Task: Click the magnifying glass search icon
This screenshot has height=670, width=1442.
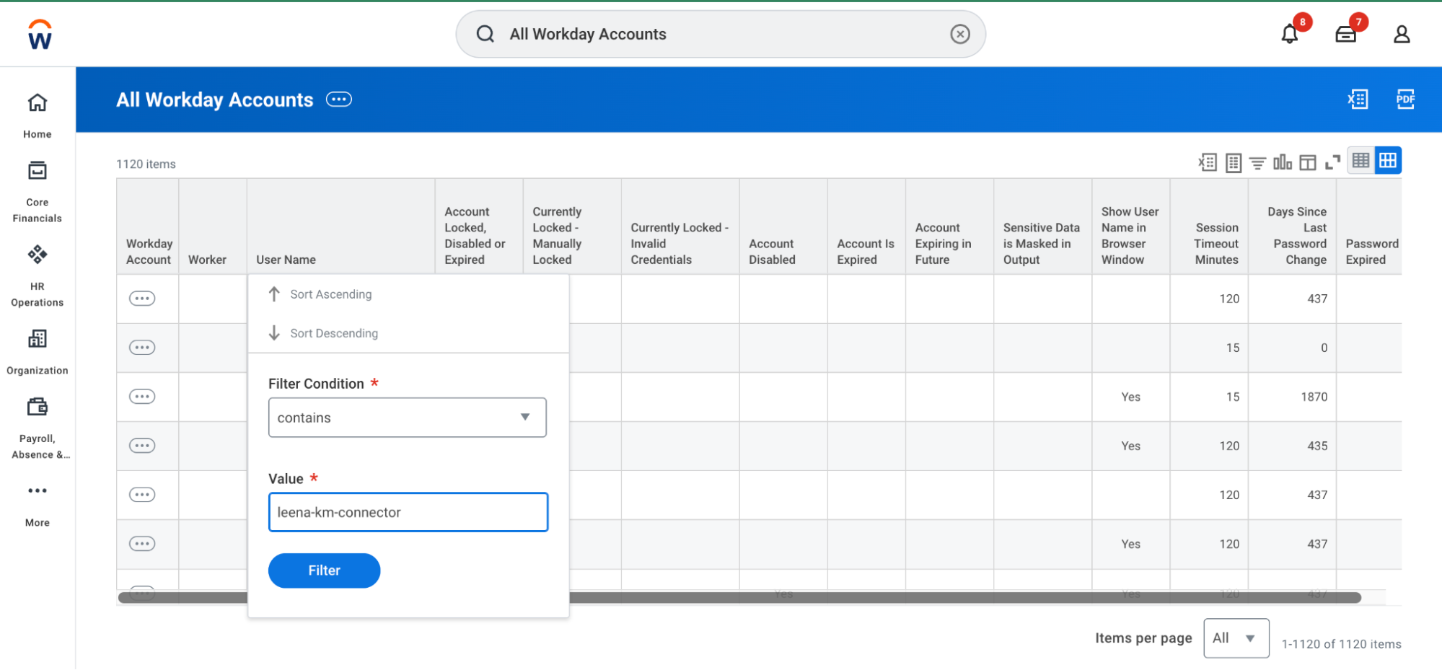Action: tap(485, 34)
